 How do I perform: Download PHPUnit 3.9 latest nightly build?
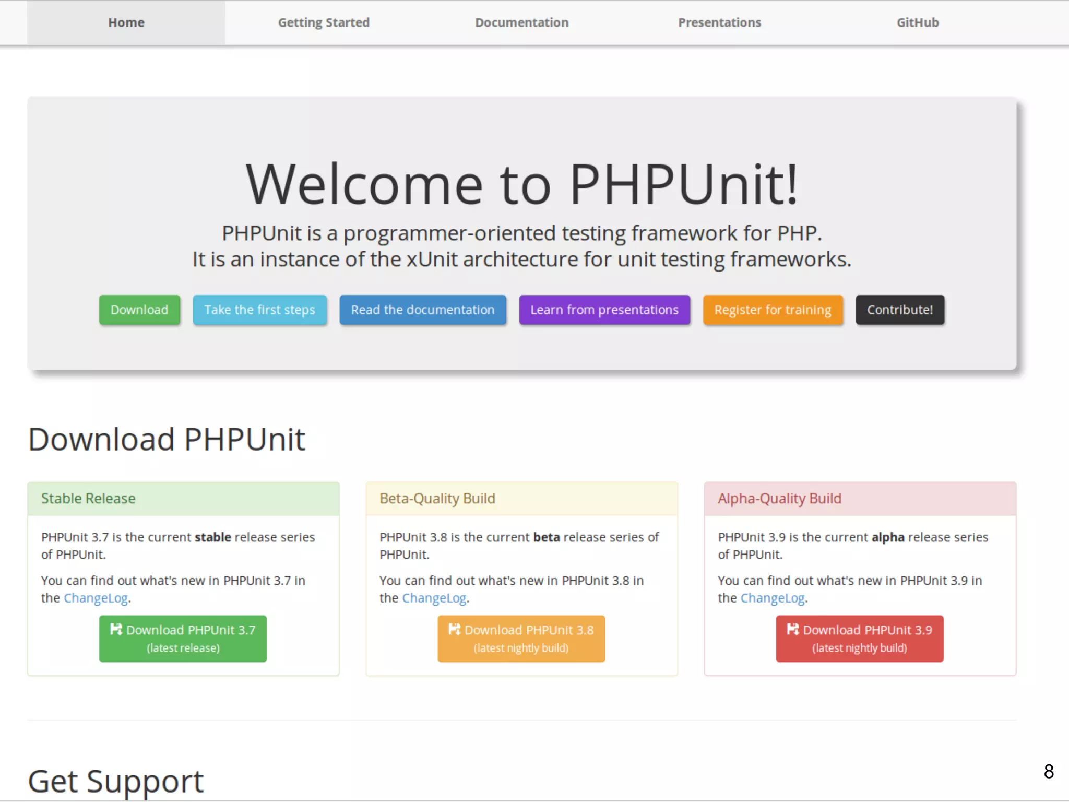click(859, 639)
